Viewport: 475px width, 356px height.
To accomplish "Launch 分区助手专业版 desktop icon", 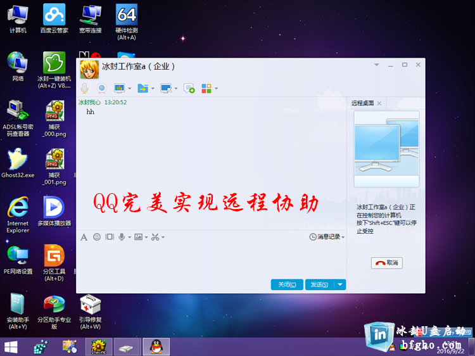I will coord(54,311).
